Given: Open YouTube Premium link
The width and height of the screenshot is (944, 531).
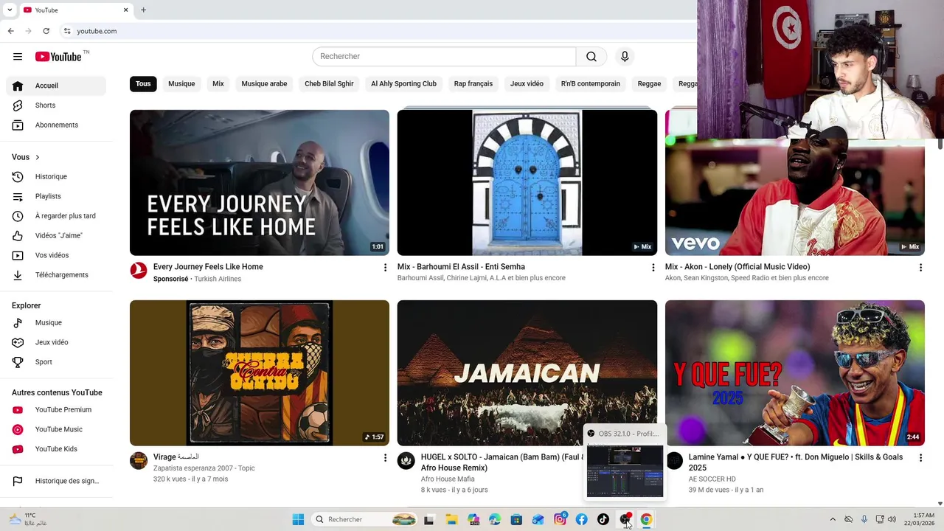Looking at the screenshot, I should coord(56,410).
